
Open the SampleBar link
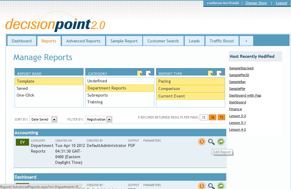pos(237,82)
